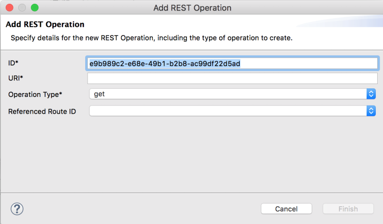The height and width of the screenshot is (224, 383).
Task: Click the green maximize window button
Action: [34, 8]
